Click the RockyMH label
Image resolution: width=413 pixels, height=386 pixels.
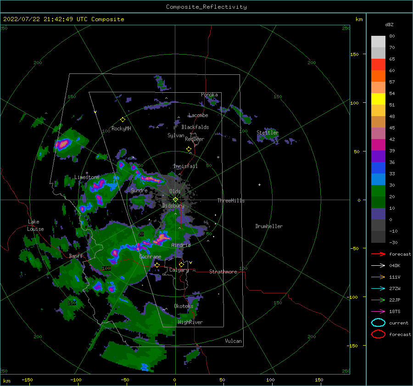pos(121,129)
